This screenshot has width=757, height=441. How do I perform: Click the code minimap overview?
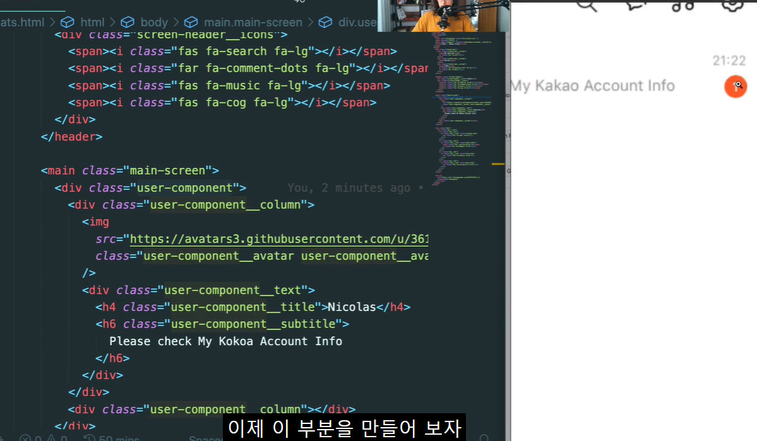coord(462,109)
